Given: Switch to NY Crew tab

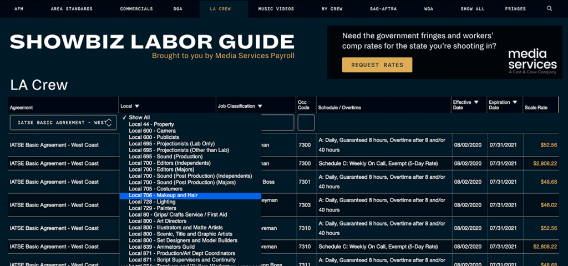Looking at the screenshot, I should pyautogui.click(x=332, y=9).
